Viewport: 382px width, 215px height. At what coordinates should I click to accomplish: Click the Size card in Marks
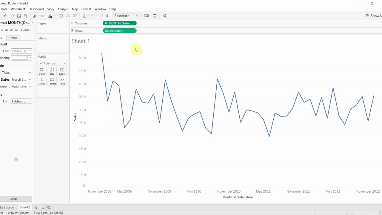[52, 71]
